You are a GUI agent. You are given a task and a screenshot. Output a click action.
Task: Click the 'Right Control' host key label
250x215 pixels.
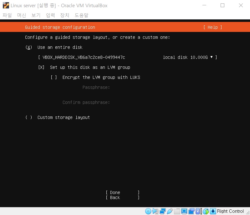pyautogui.click(x=230, y=211)
